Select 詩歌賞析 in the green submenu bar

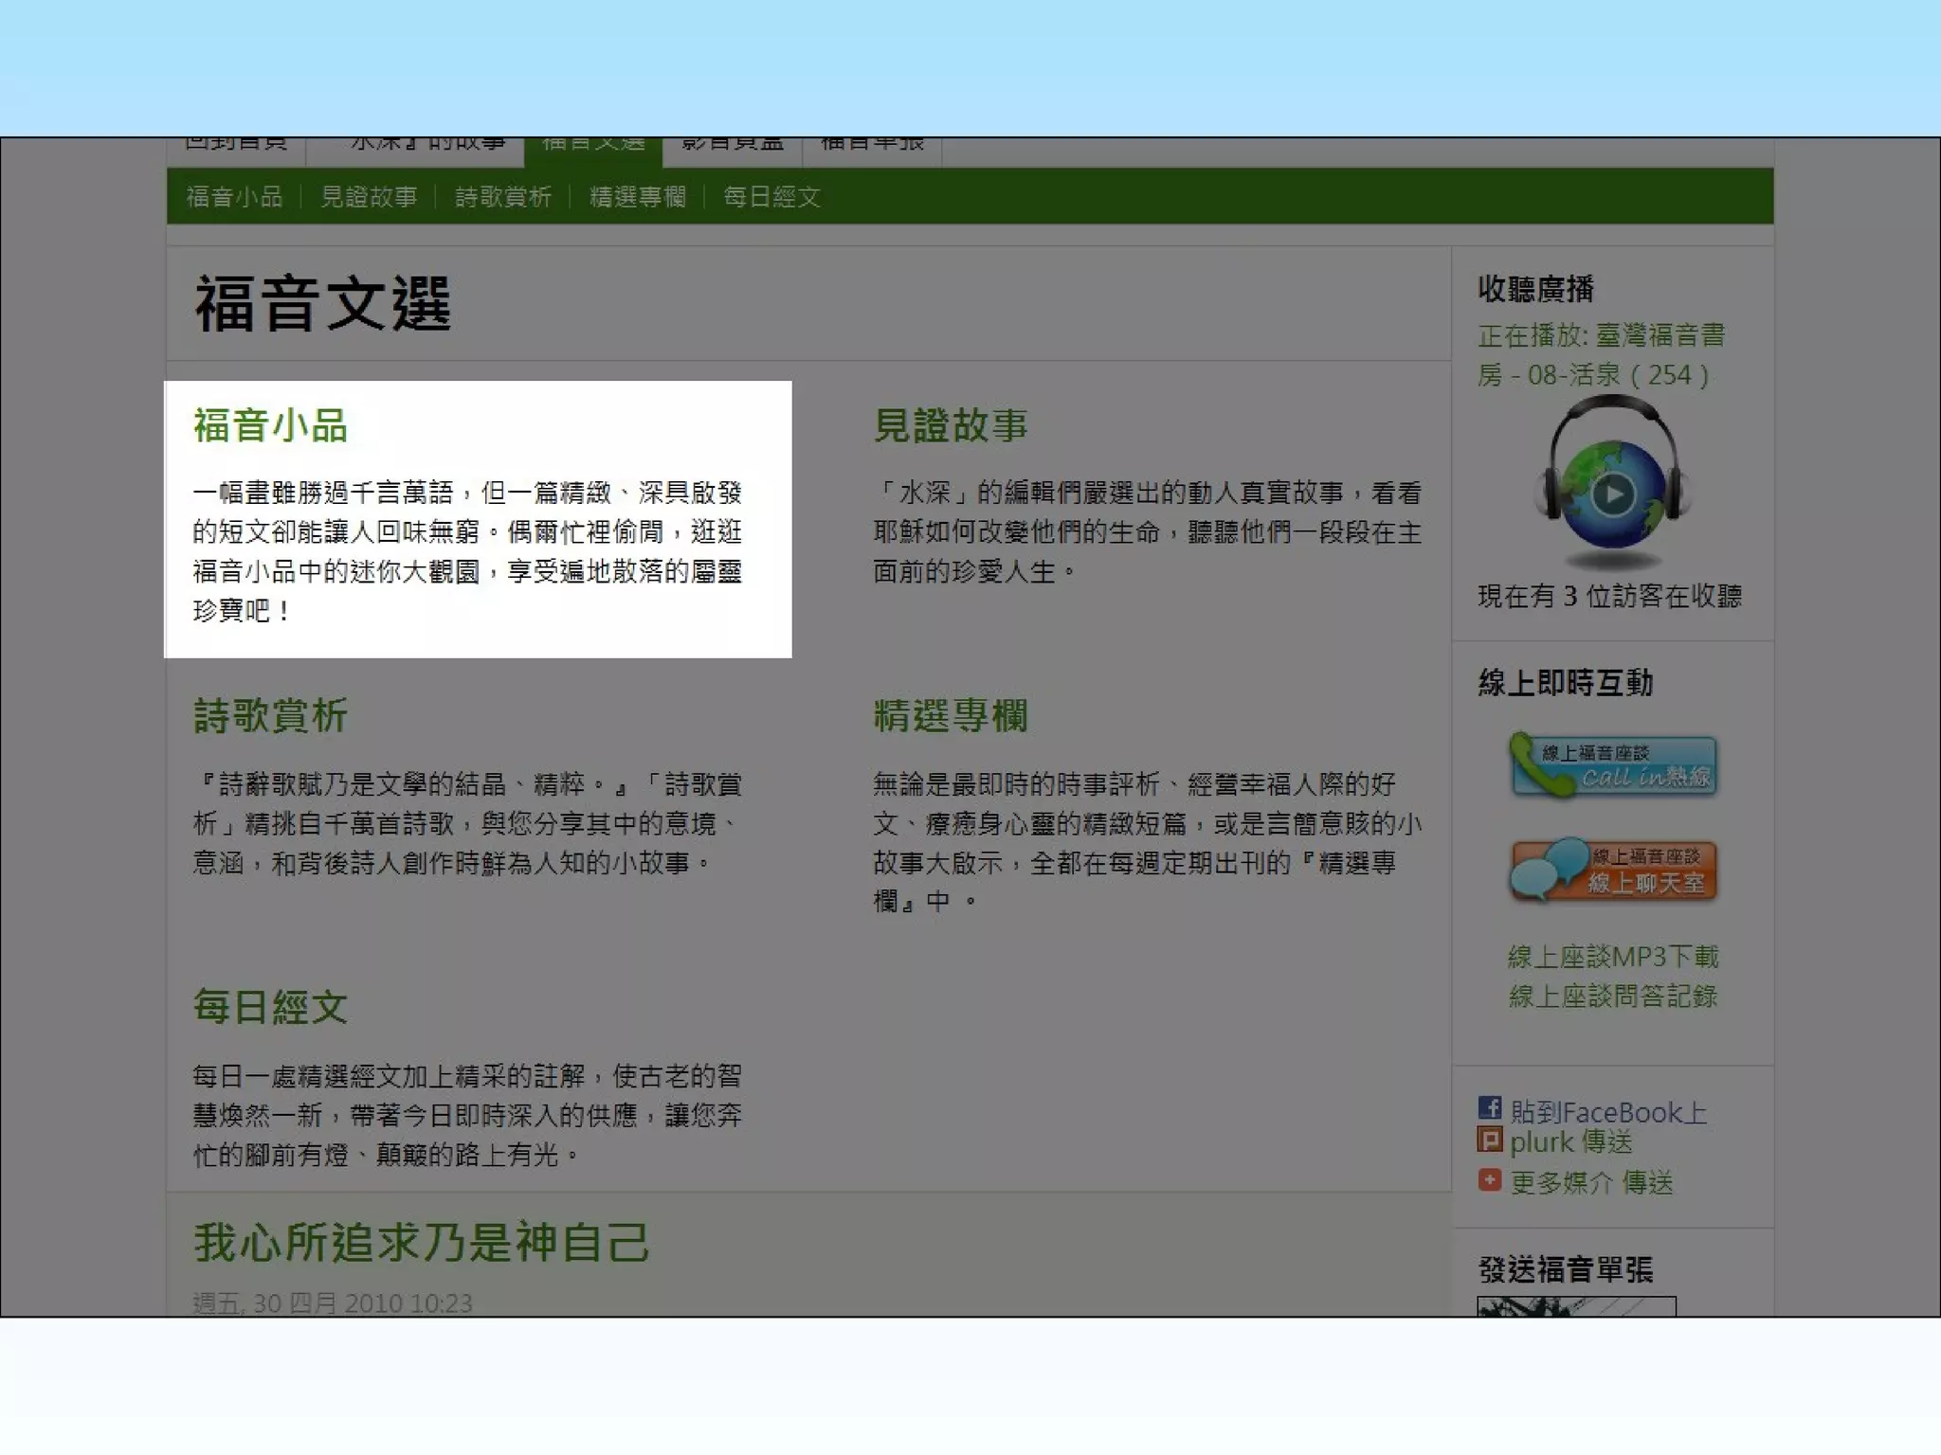click(x=503, y=197)
